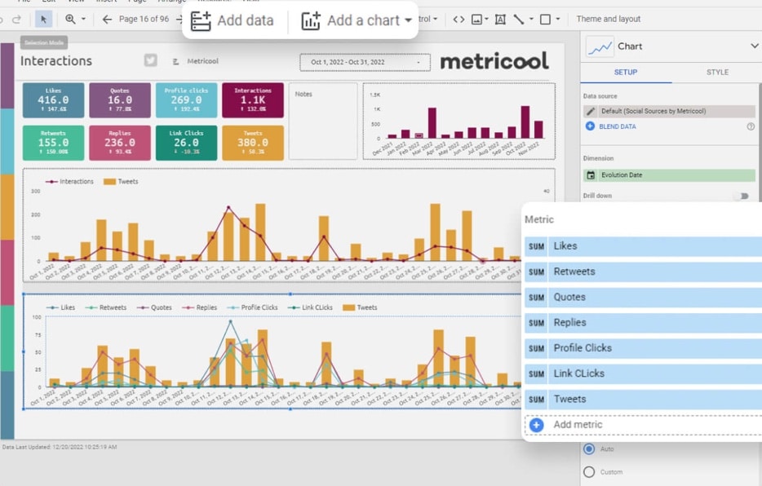
Task: Select the Link CLicks metric chip
Action: (x=644, y=373)
